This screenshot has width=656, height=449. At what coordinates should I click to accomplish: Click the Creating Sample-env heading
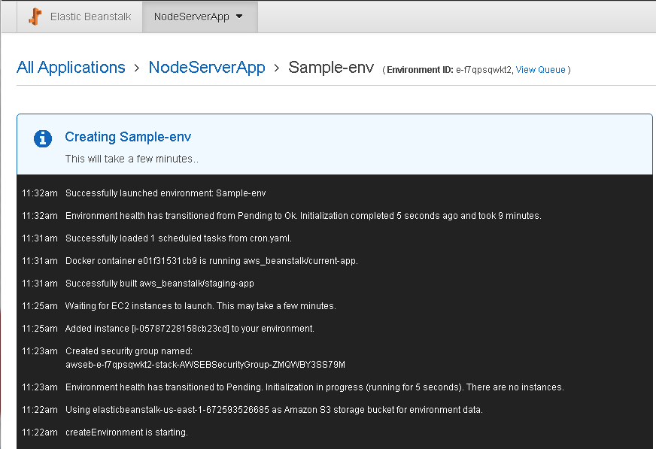coord(128,137)
